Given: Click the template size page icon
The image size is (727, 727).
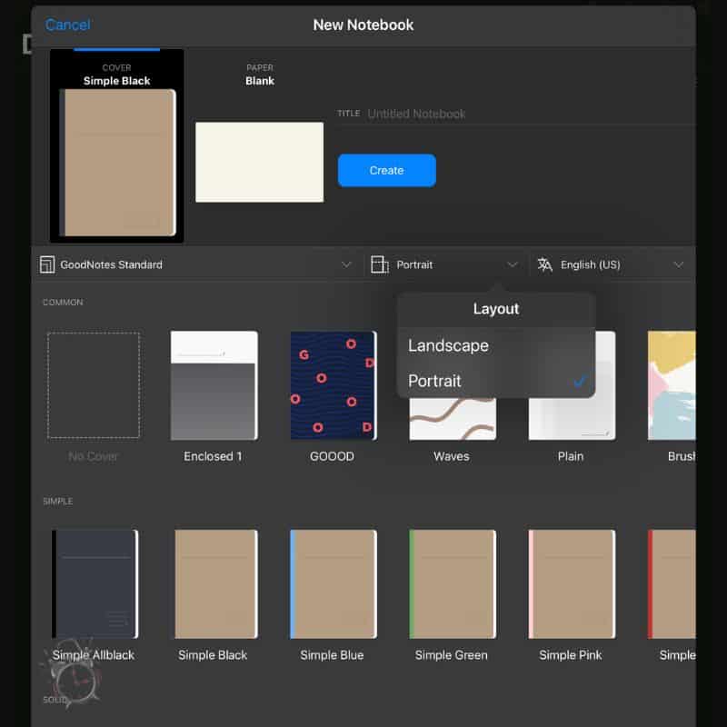Looking at the screenshot, I should click(x=47, y=264).
